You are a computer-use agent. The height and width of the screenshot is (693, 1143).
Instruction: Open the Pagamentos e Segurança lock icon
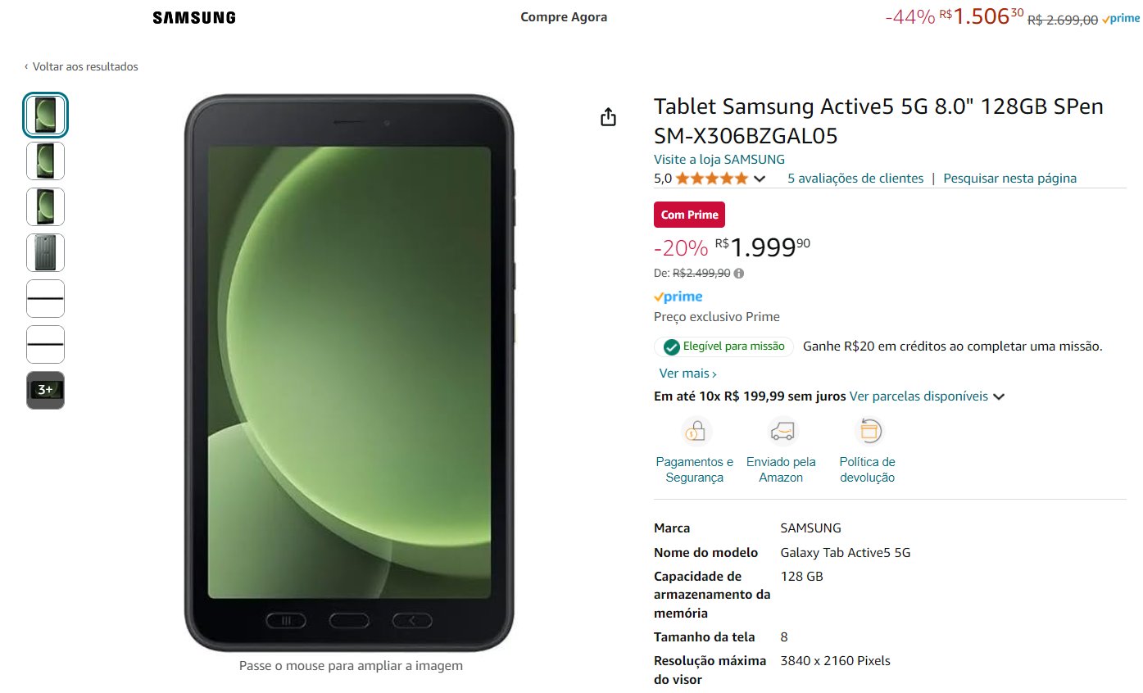click(695, 430)
